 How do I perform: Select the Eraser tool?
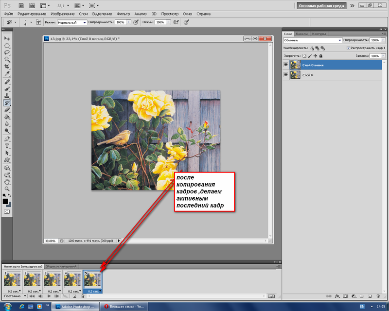[x=7, y=110]
